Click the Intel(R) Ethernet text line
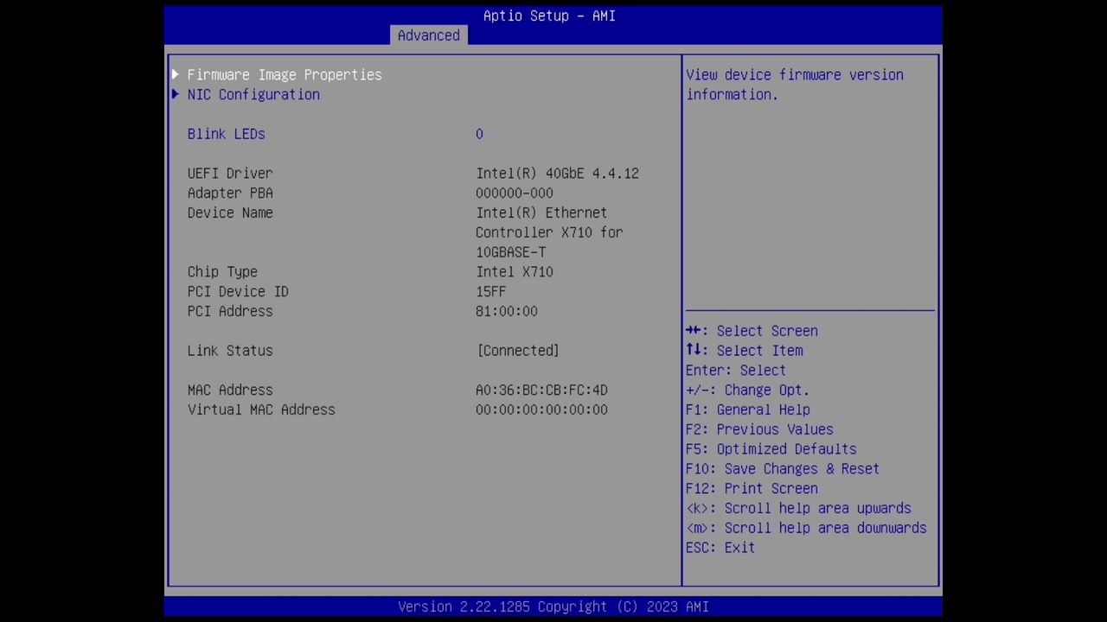 (541, 213)
